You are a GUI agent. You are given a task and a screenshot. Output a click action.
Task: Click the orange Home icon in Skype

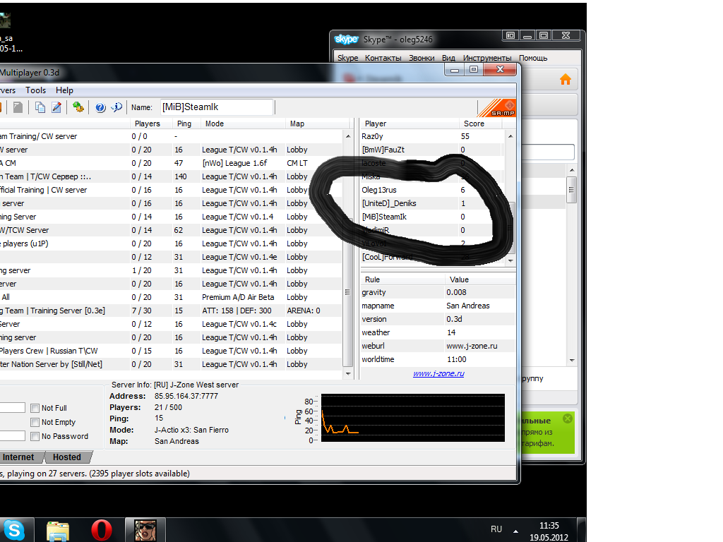(x=566, y=80)
